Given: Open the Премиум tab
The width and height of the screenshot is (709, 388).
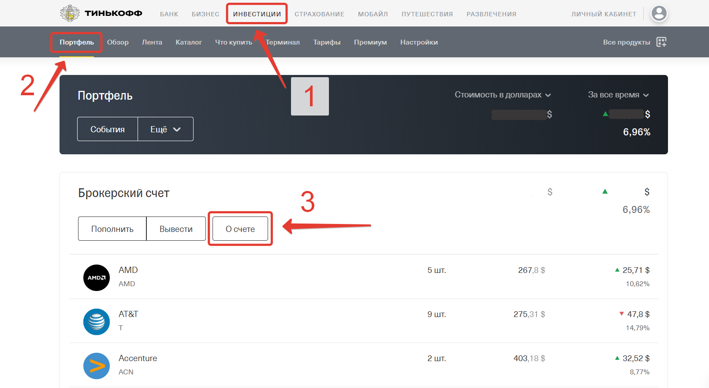Looking at the screenshot, I should coord(370,42).
